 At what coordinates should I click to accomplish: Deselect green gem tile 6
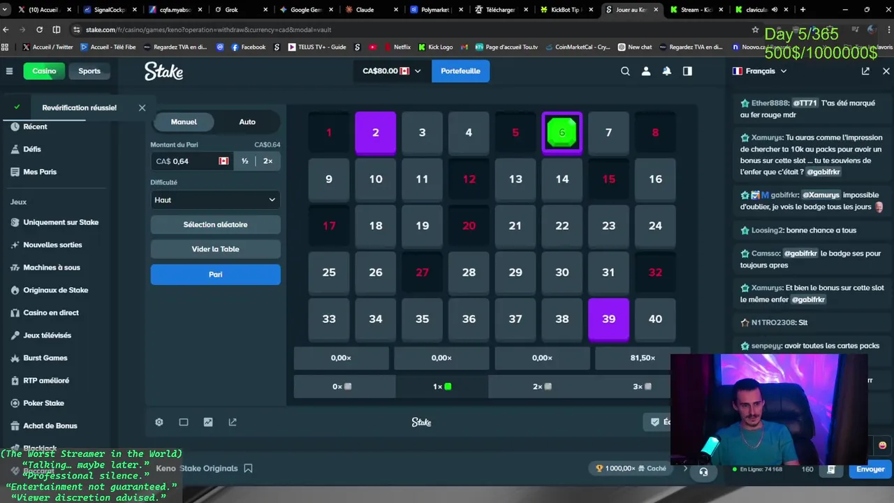[562, 133]
